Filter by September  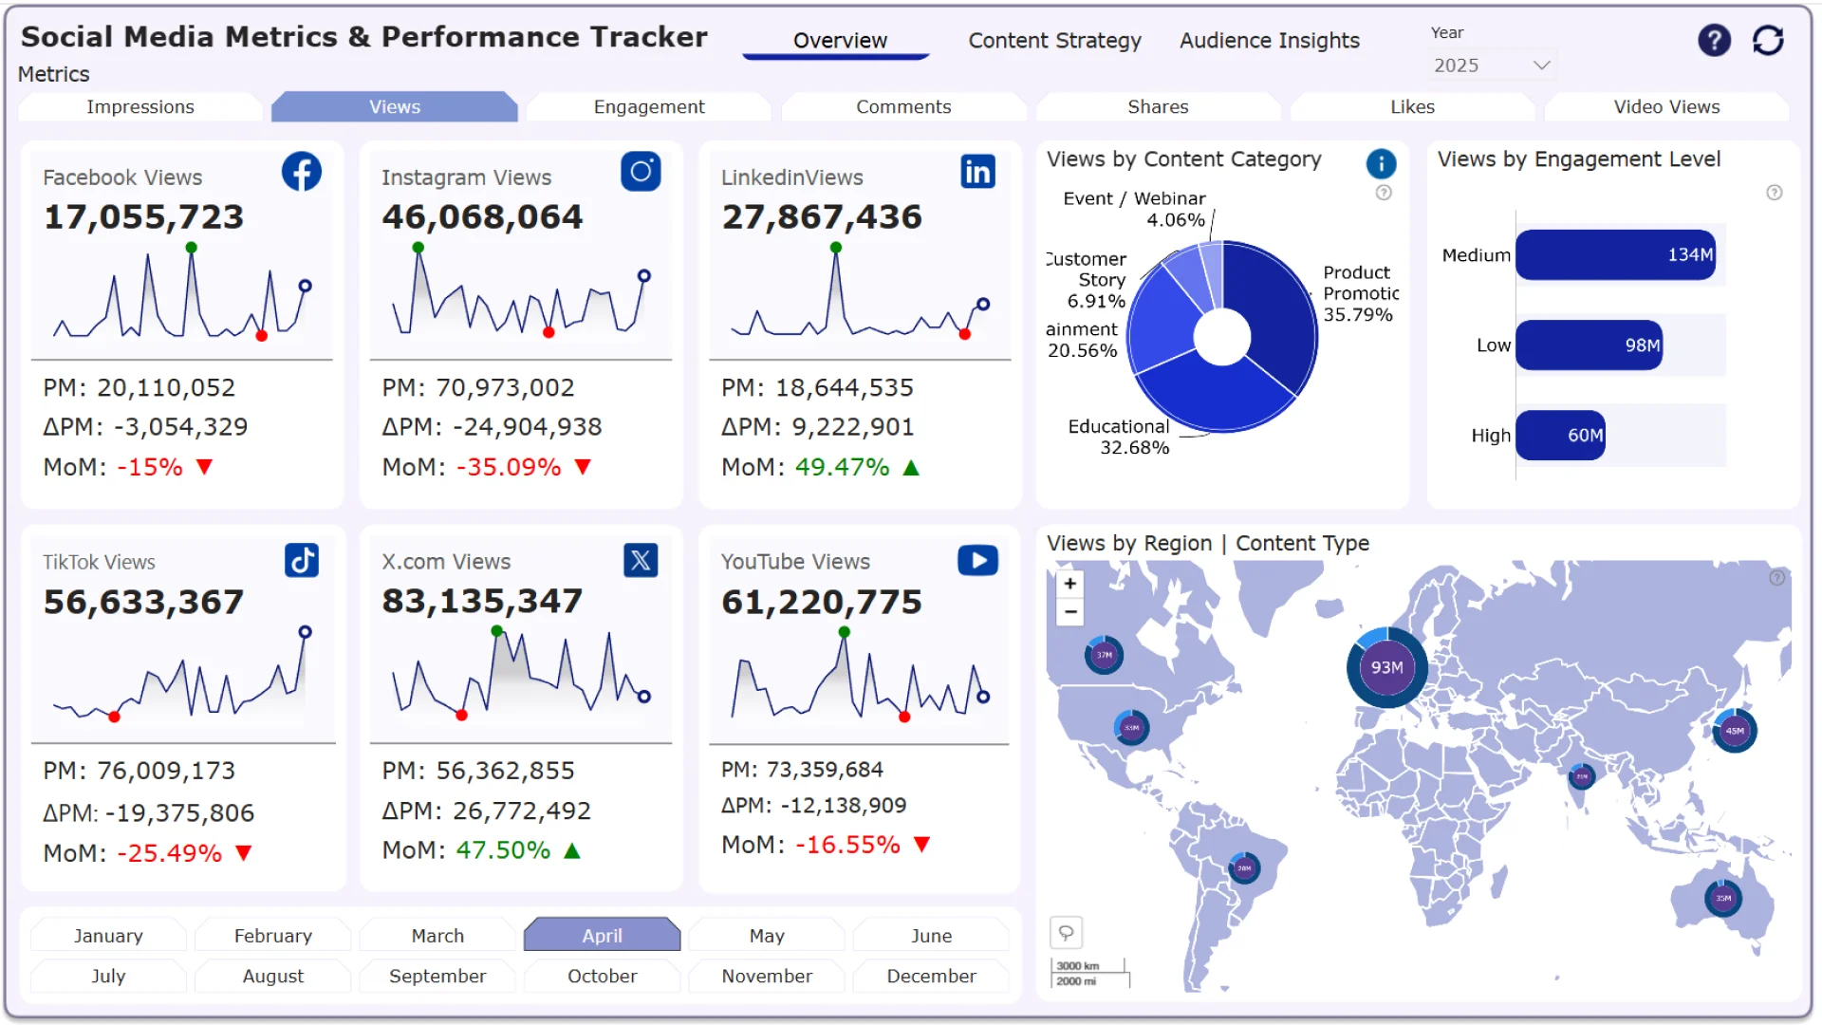(x=437, y=977)
